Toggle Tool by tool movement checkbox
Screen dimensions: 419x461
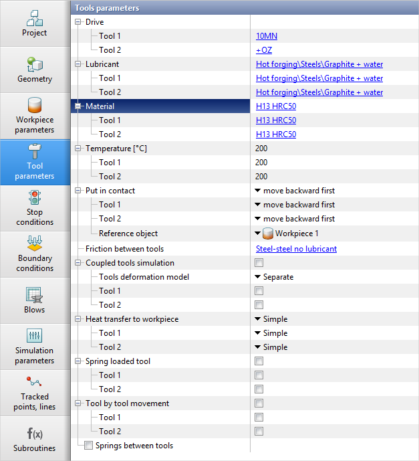tap(259, 403)
